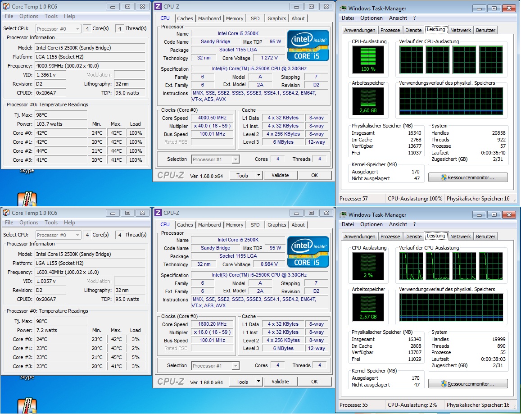Click the VID value 1.3861 v

tap(50, 75)
